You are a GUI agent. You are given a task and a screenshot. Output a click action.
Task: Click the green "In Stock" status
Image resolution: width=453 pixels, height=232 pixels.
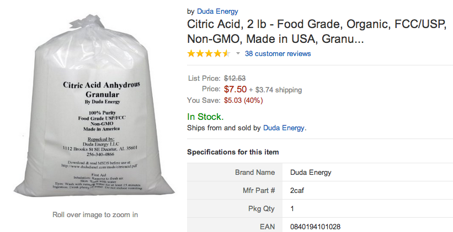coord(205,117)
